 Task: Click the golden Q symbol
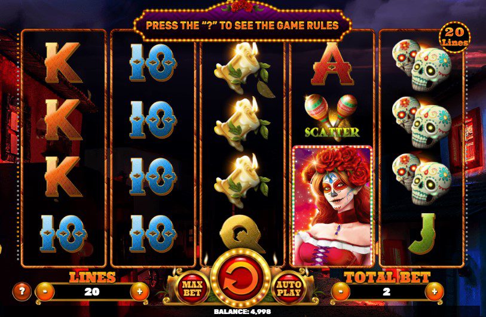click(x=241, y=232)
